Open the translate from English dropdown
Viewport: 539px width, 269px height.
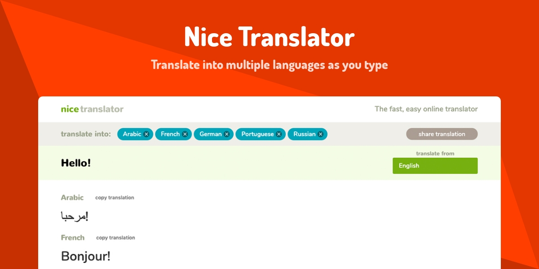pyautogui.click(x=435, y=166)
